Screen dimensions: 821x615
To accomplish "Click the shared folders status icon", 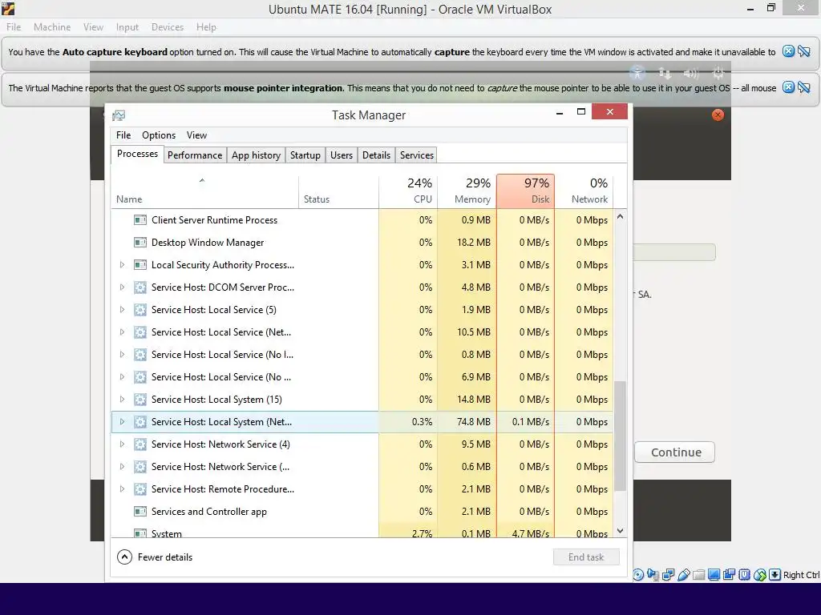I will click(698, 575).
